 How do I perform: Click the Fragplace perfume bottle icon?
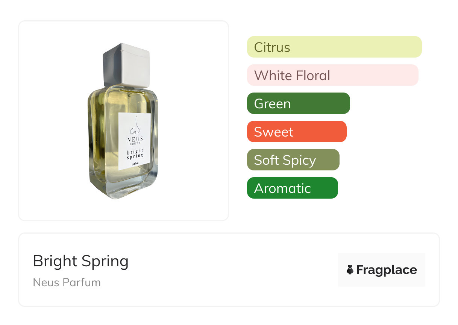pos(350,270)
